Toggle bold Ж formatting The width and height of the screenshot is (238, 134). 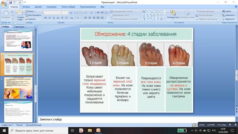click(46, 18)
